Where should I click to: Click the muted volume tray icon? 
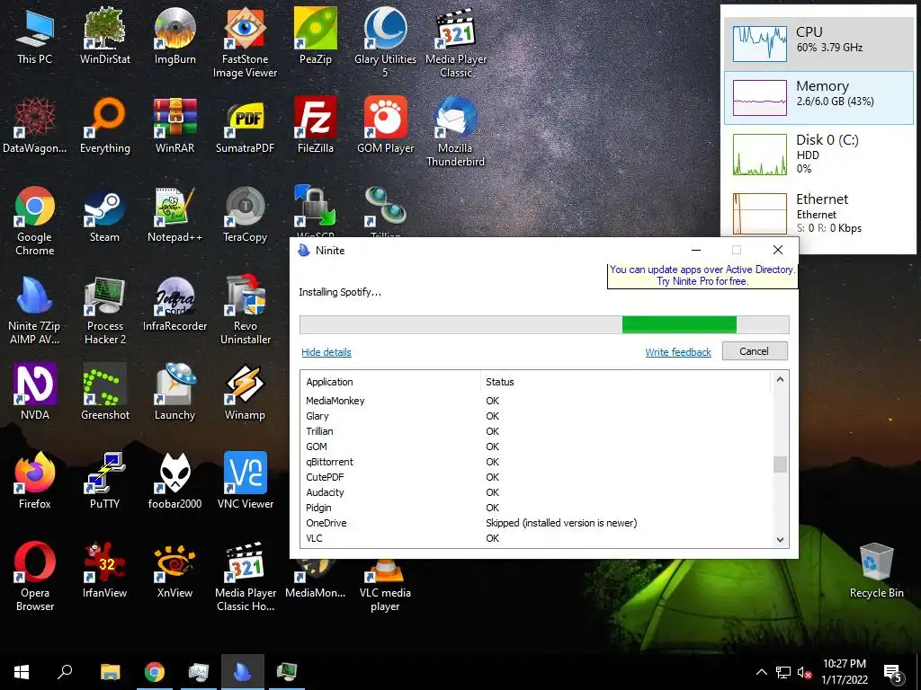(x=805, y=672)
